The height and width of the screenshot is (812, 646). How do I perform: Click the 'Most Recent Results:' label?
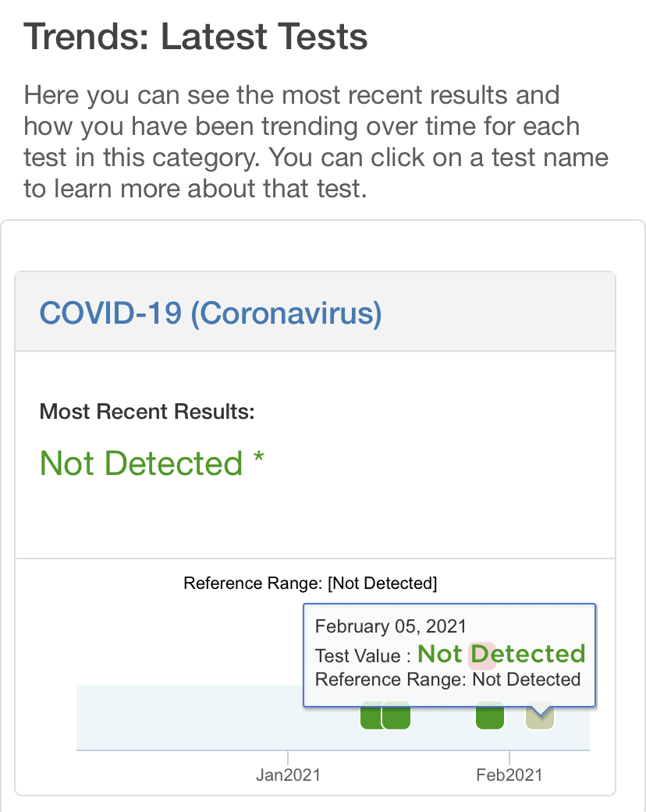click(x=147, y=411)
